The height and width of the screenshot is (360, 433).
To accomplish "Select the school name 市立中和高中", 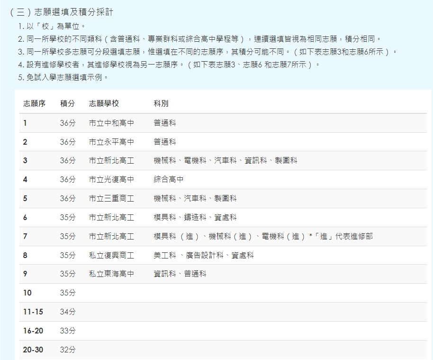I will (111, 123).
